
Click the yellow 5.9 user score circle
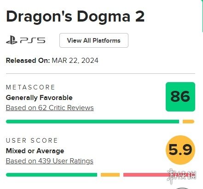tap(180, 150)
